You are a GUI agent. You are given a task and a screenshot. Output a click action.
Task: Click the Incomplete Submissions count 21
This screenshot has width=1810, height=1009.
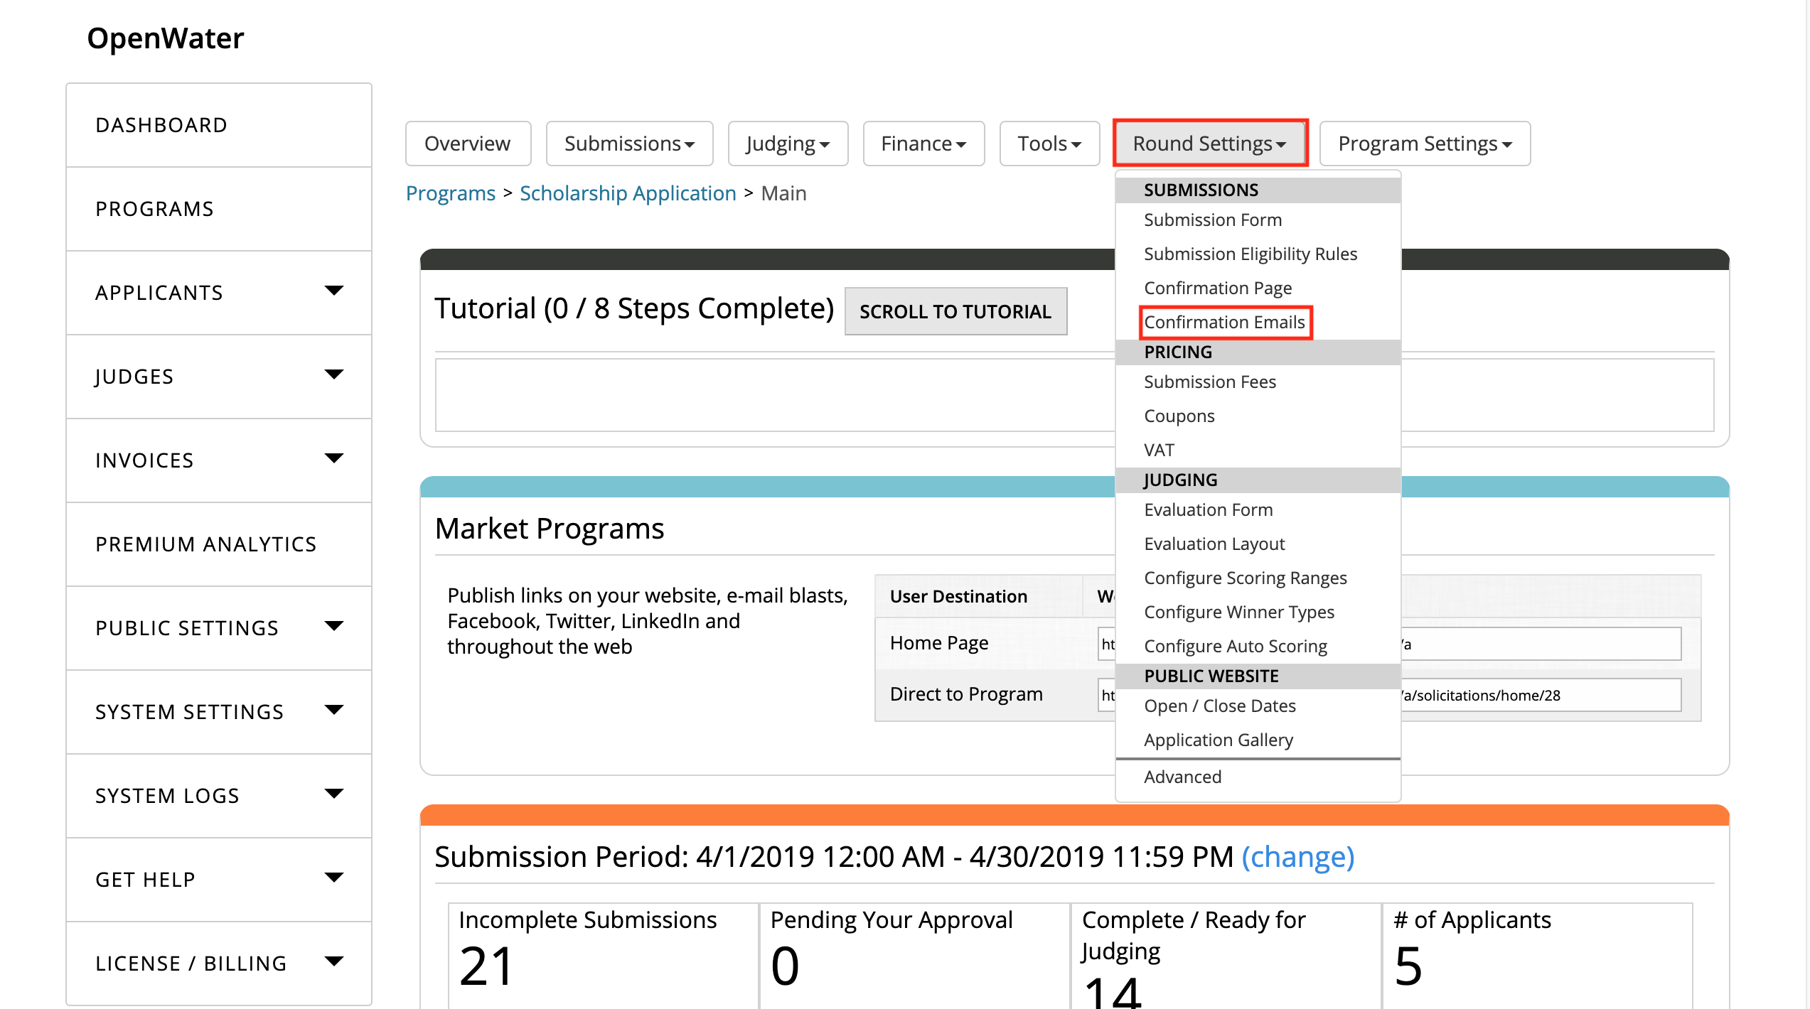coord(486,967)
